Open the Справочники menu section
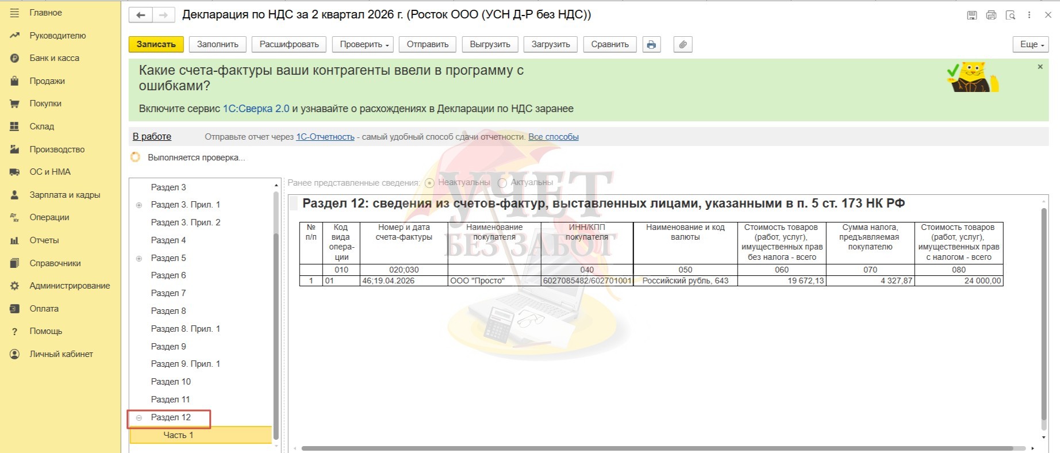Image resolution: width=1060 pixels, height=453 pixels. click(x=55, y=263)
